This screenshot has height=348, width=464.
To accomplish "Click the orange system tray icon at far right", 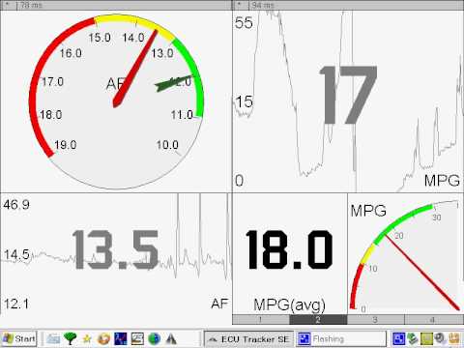I will point(454,338).
